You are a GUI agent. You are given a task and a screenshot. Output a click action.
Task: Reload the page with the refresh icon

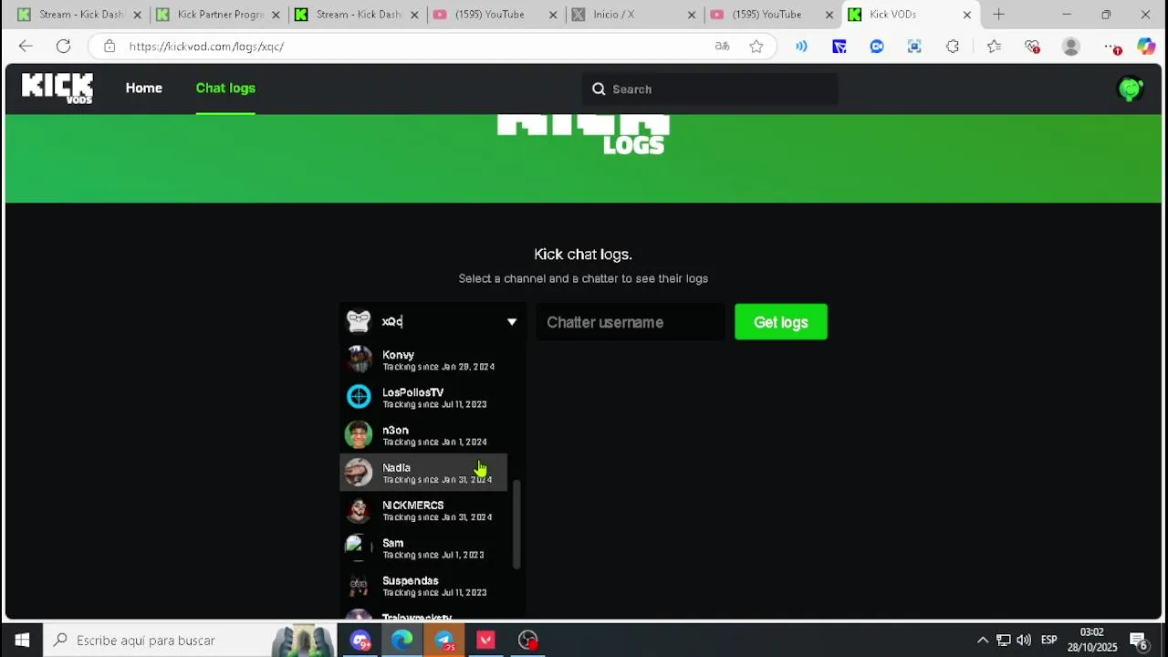tap(63, 47)
